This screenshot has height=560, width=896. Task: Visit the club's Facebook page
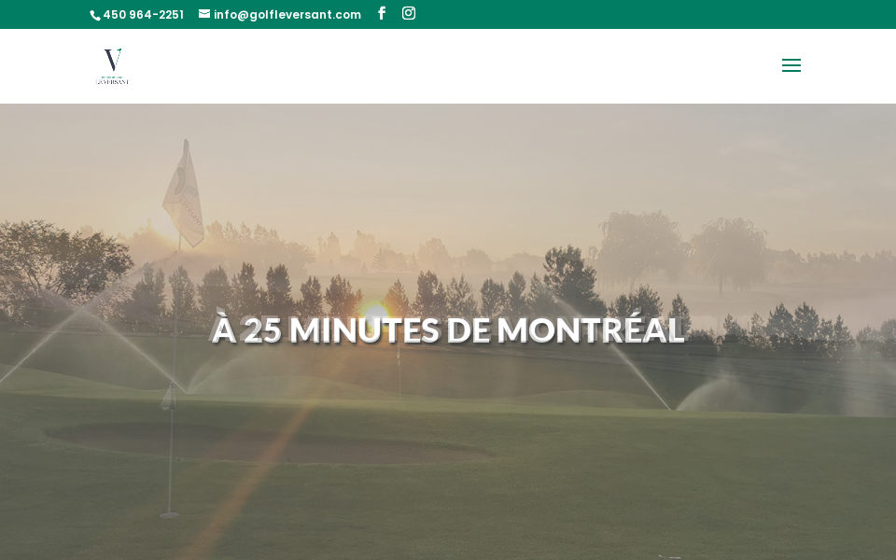click(382, 13)
